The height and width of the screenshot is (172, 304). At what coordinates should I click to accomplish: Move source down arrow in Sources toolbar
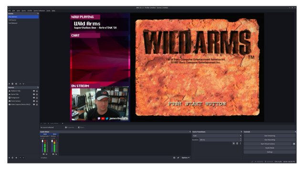[x=23, y=158]
